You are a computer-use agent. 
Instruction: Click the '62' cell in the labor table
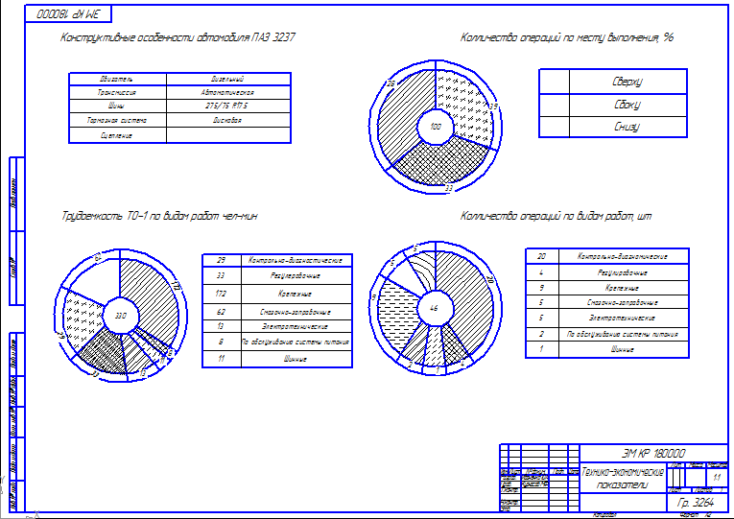point(222,312)
